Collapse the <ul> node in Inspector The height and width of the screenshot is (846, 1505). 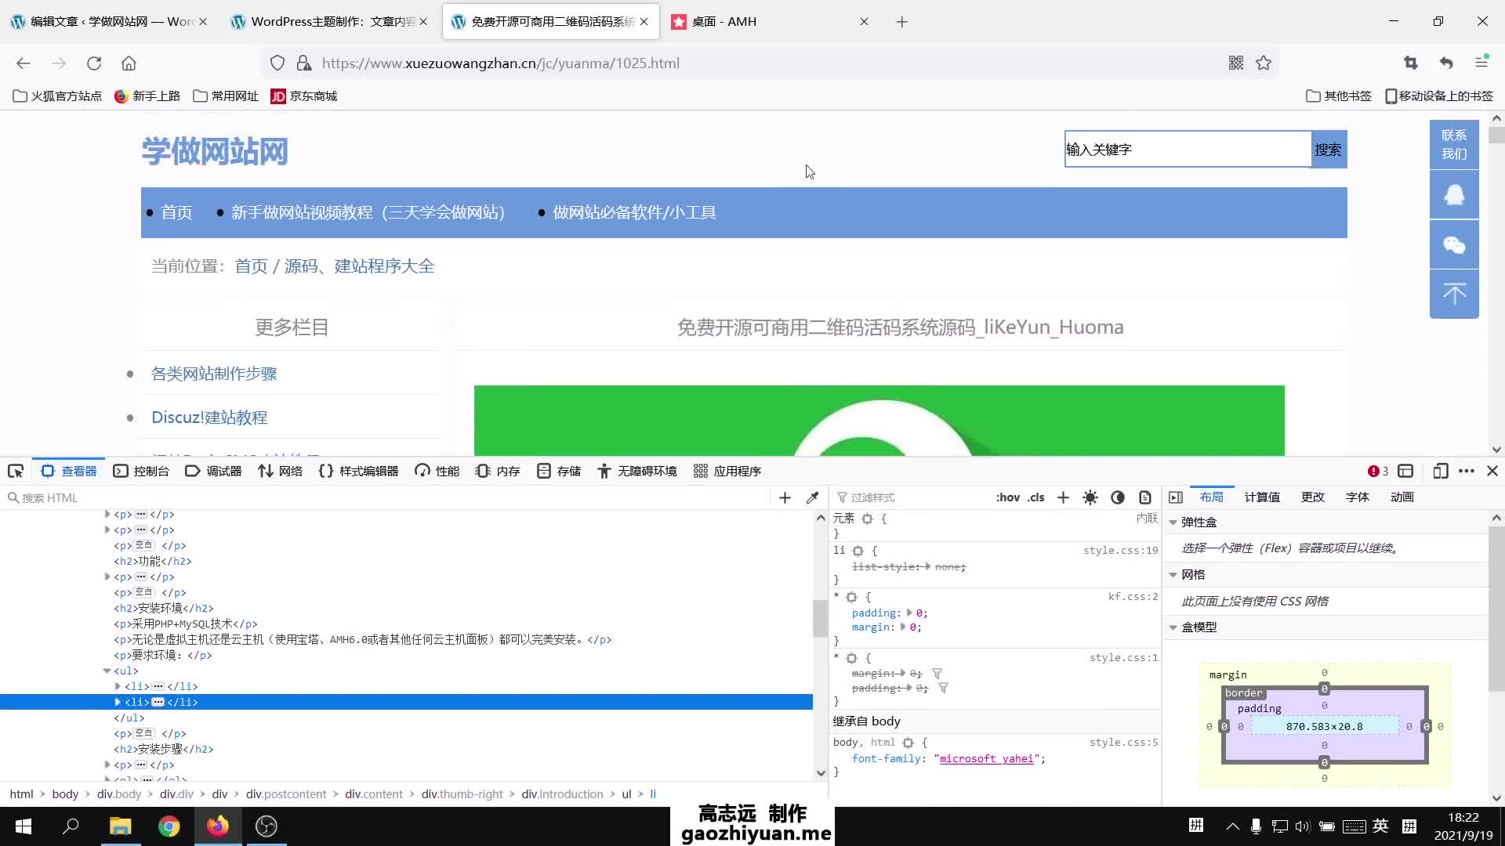coord(107,671)
